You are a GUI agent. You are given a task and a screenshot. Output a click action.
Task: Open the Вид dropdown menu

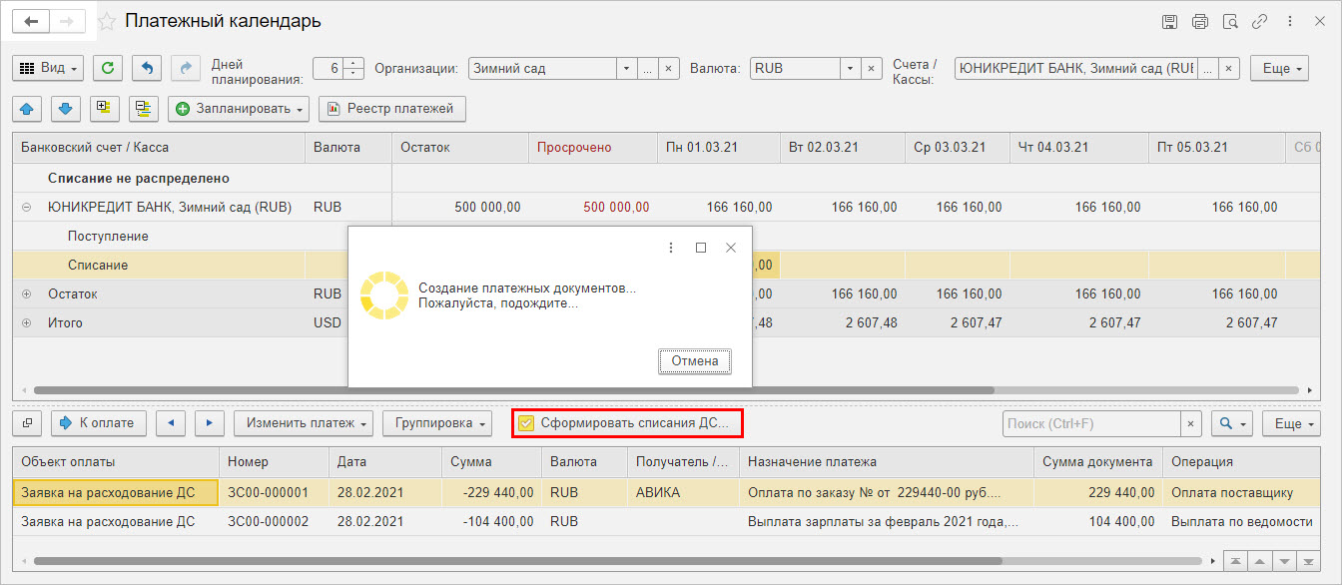coord(49,68)
